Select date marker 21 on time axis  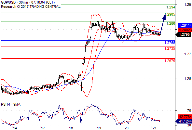pos(155,128)
